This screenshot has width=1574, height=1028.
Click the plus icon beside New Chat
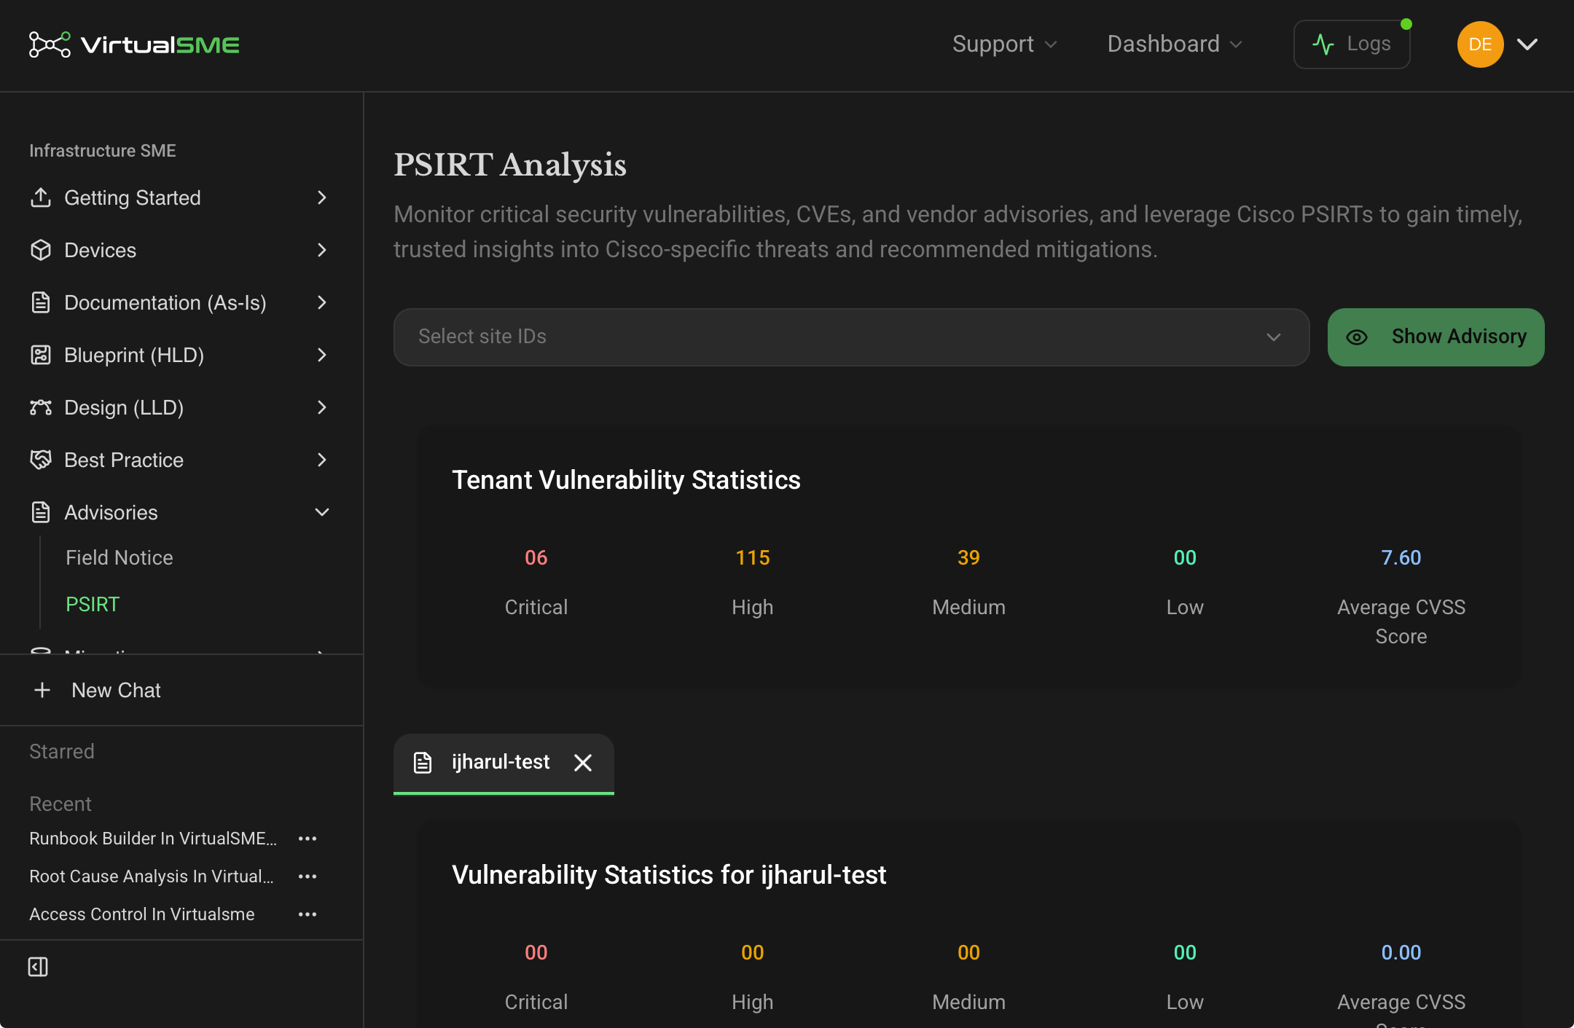coord(42,690)
